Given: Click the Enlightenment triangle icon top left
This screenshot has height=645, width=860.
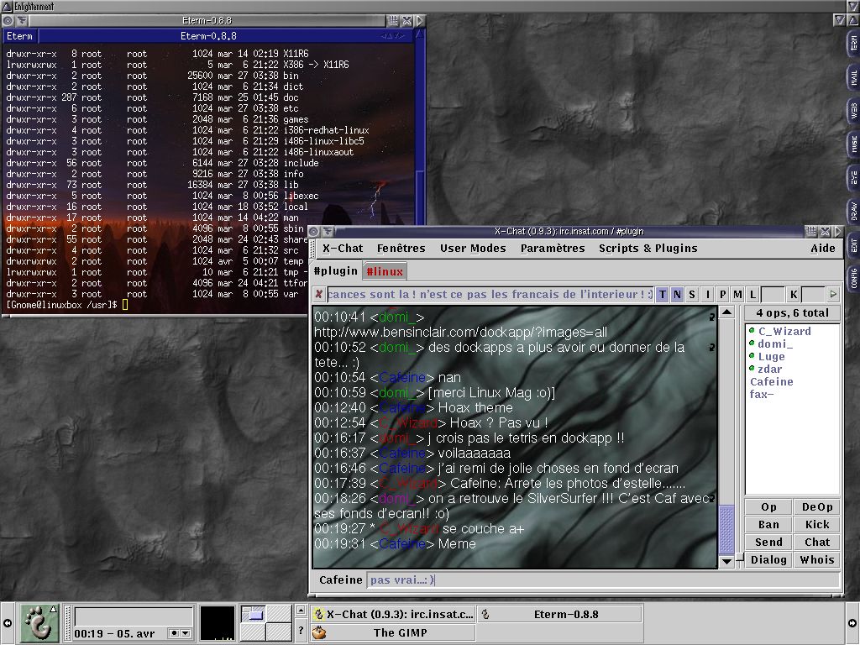Looking at the screenshot, I should [x=7, y=7].
